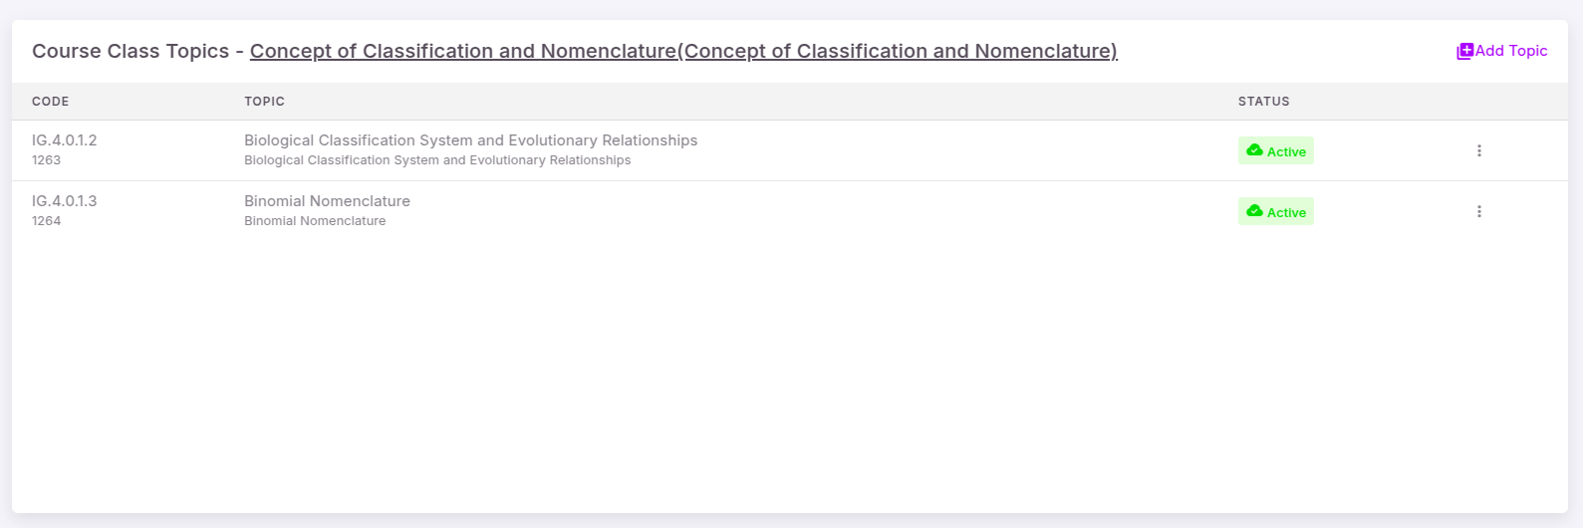
Task: Select the STATUS column header
Action: [1264, 102]
